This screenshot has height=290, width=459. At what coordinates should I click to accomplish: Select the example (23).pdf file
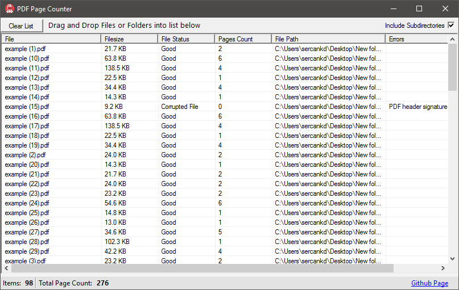coord(27,194)
